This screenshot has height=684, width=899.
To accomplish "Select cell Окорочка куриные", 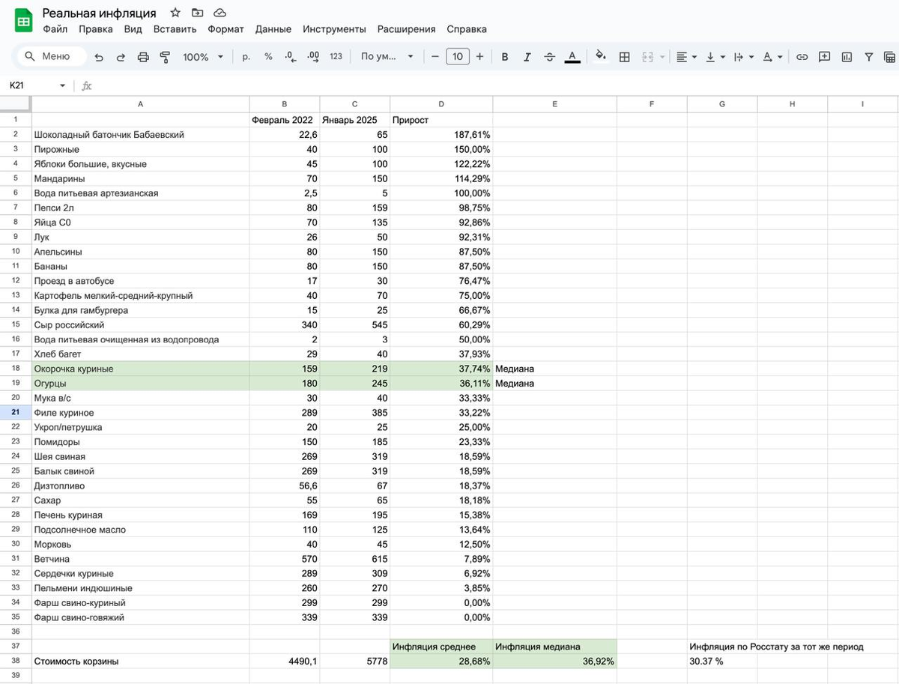I will pos(140,369).
